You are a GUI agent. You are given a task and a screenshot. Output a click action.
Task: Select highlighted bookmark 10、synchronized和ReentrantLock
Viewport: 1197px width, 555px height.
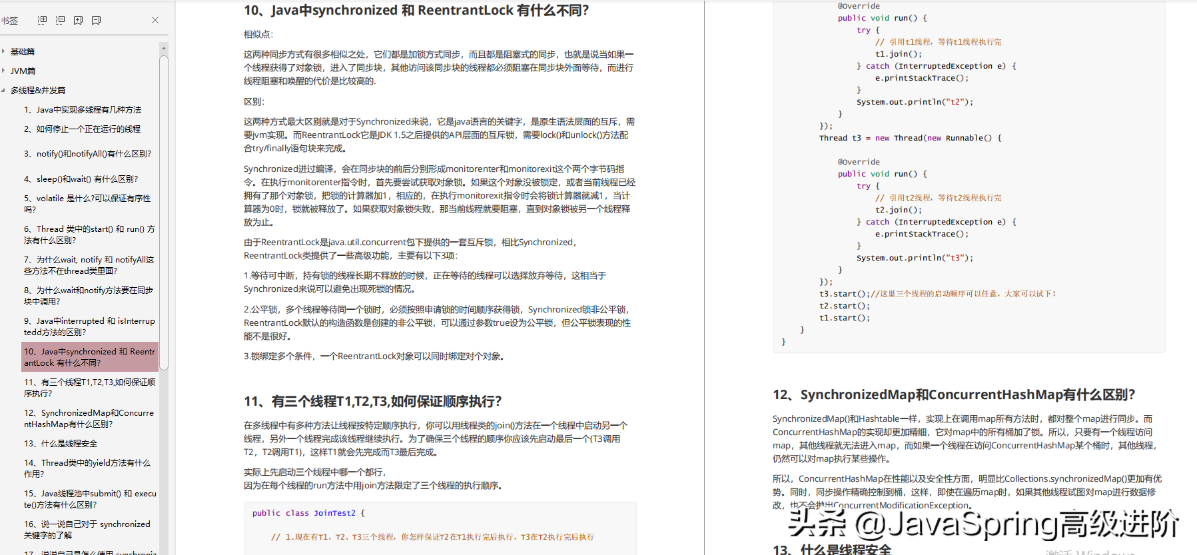[x=90, y=356]
